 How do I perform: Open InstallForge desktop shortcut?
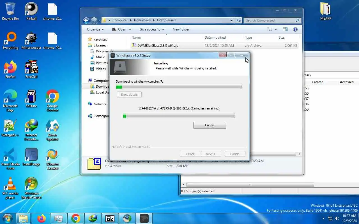pos(31,157)
